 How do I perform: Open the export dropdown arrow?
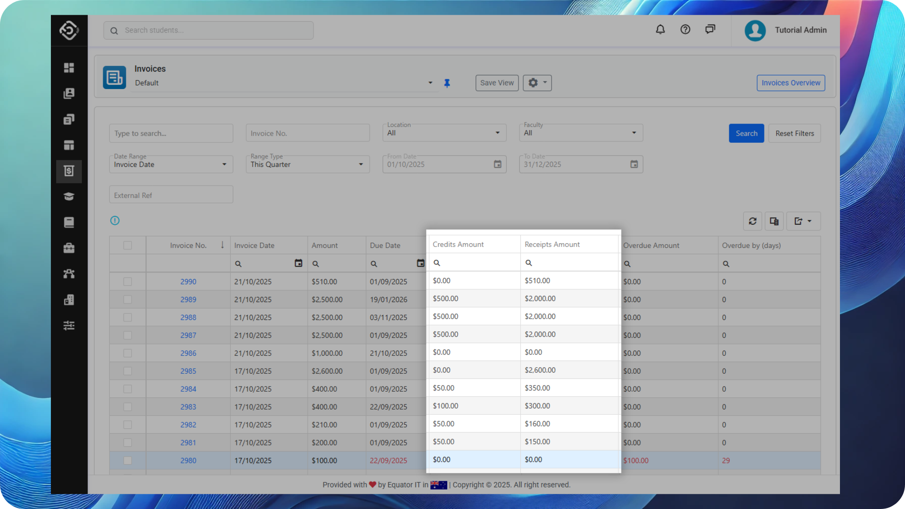point(809,221)
